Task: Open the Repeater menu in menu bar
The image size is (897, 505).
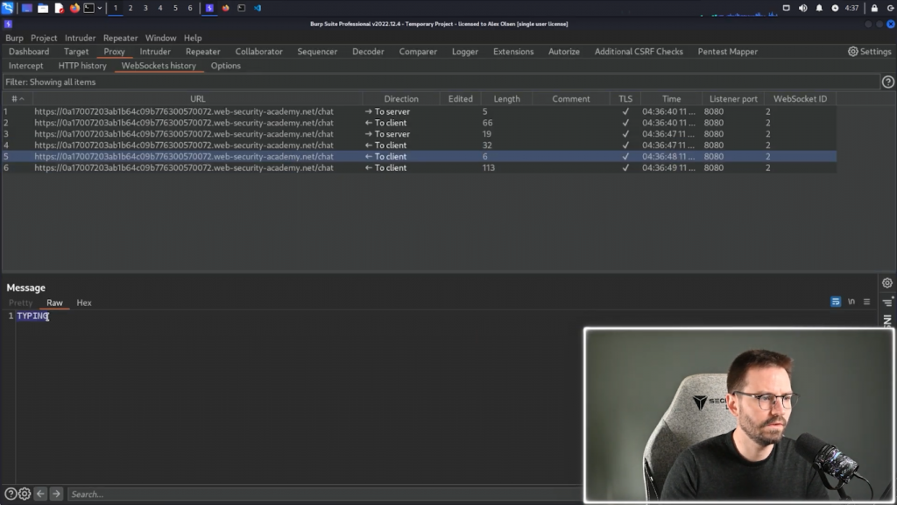Action: click(120, 38)
